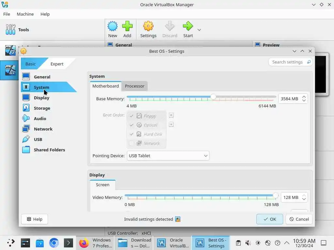Screen dimensions: 334x250
Task: Select the Windows 7 VM icon in the list
Action: pos(10,50)
